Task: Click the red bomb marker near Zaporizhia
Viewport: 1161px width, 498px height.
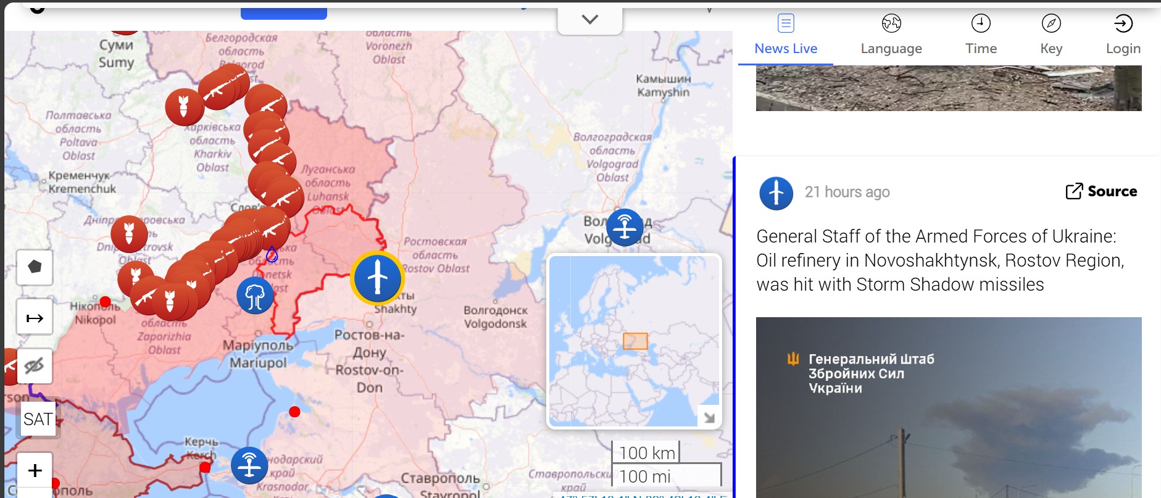Action: pos(170,301)
